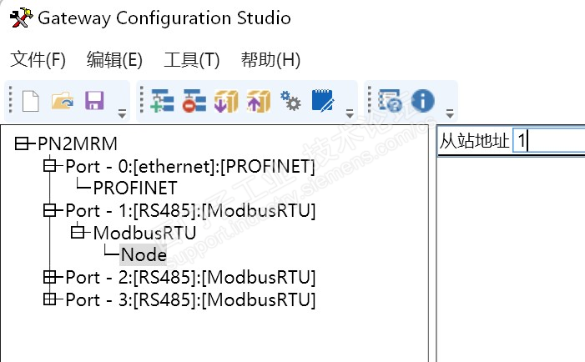Select the Node item under ModbusRTU
585x362 pixels.
pos(144,254)
